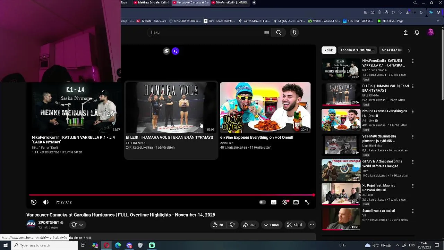This screenshot has width=444, height=250.
Task: Open end-screen 6ix9ine Hot Ones thumbnail
Action: click(265, 108)
